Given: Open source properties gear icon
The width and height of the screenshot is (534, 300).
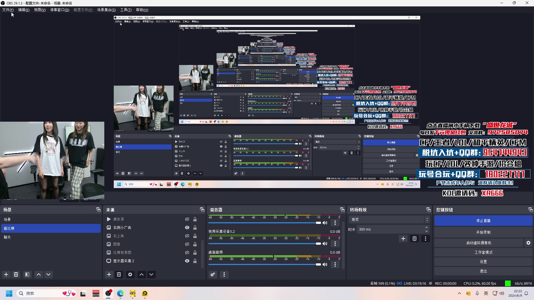Looking at the screenshot, I should (130, 274).
